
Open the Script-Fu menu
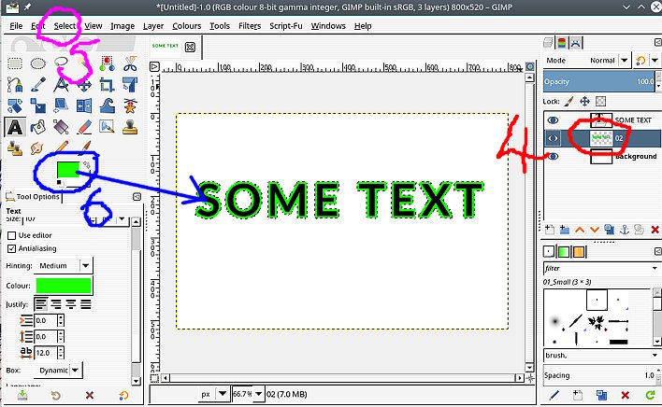tap(286, 26)
